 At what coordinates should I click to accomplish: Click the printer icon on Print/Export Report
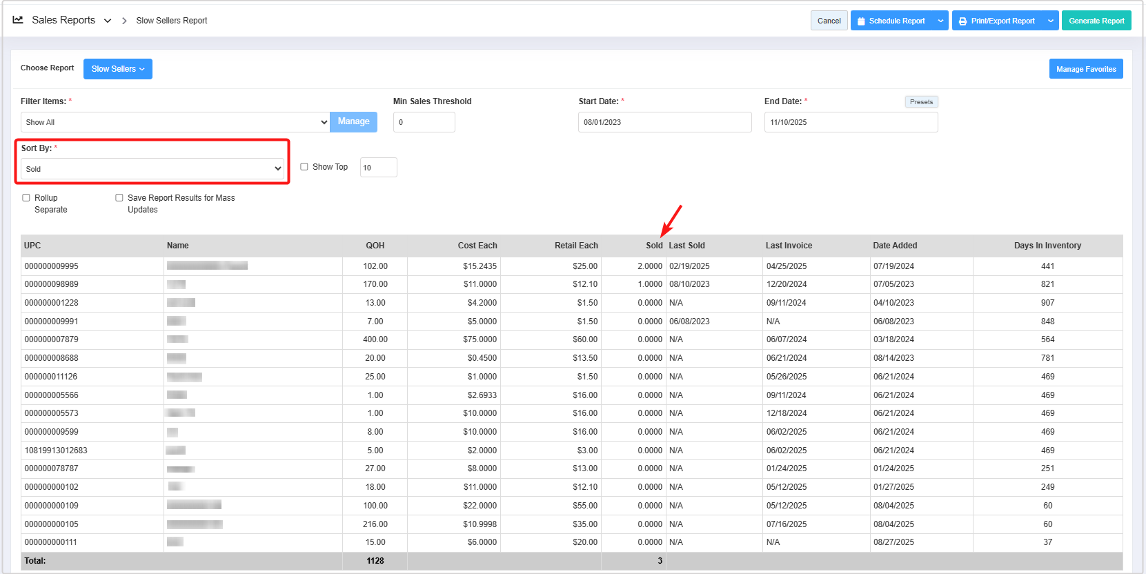(962, 21)
